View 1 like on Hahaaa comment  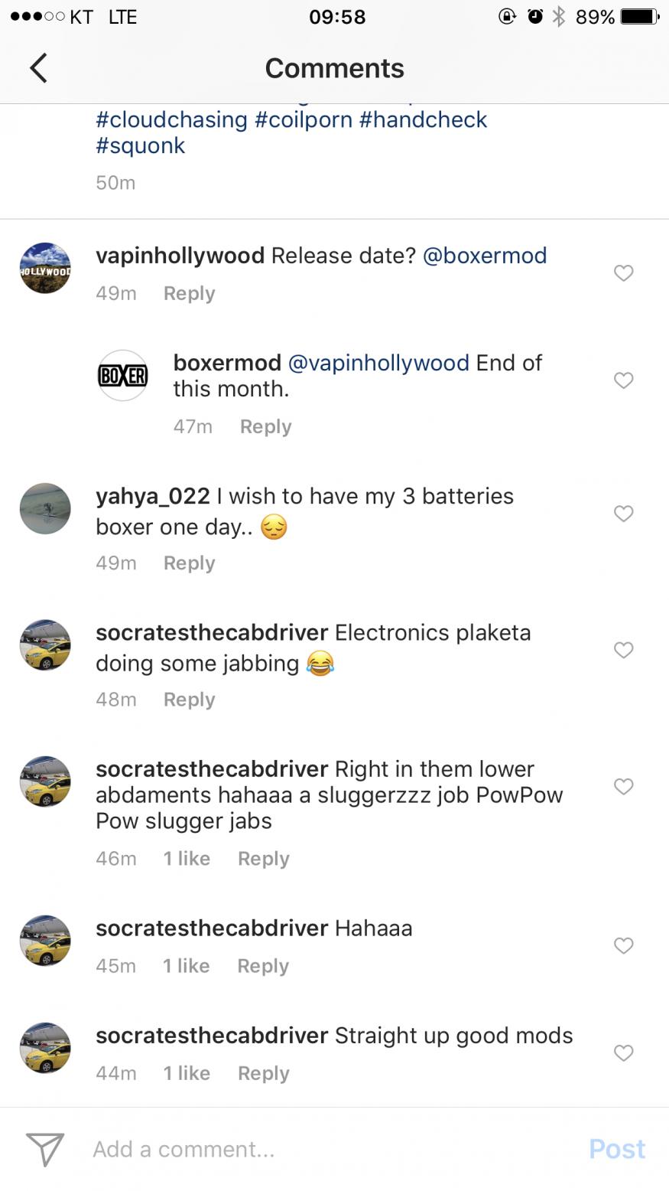click(186, 966)
